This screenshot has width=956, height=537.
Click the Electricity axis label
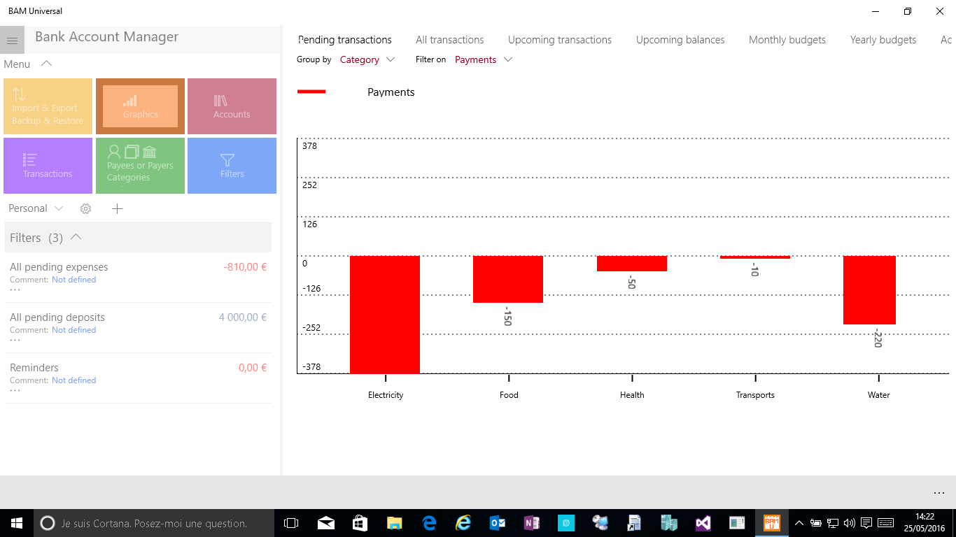pyautogui.click(x=386, y=395)
